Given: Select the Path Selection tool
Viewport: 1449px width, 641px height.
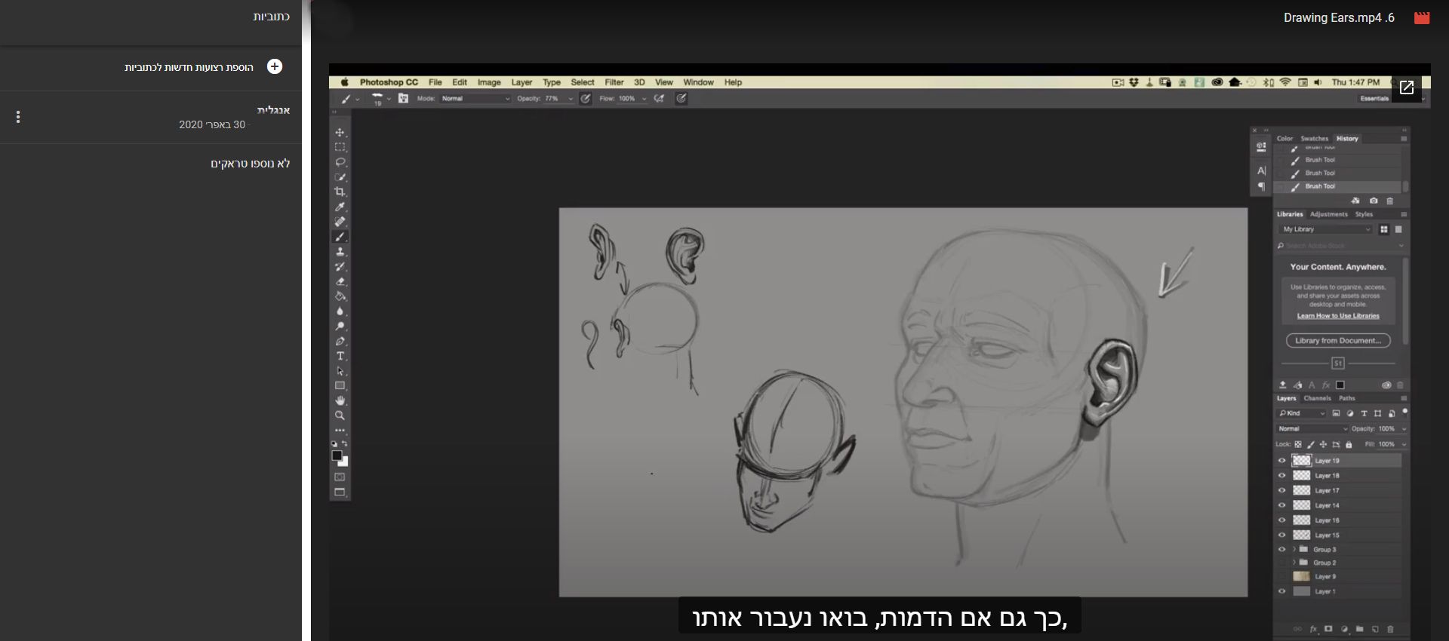Looking at the screenshot, I should 340,371.
